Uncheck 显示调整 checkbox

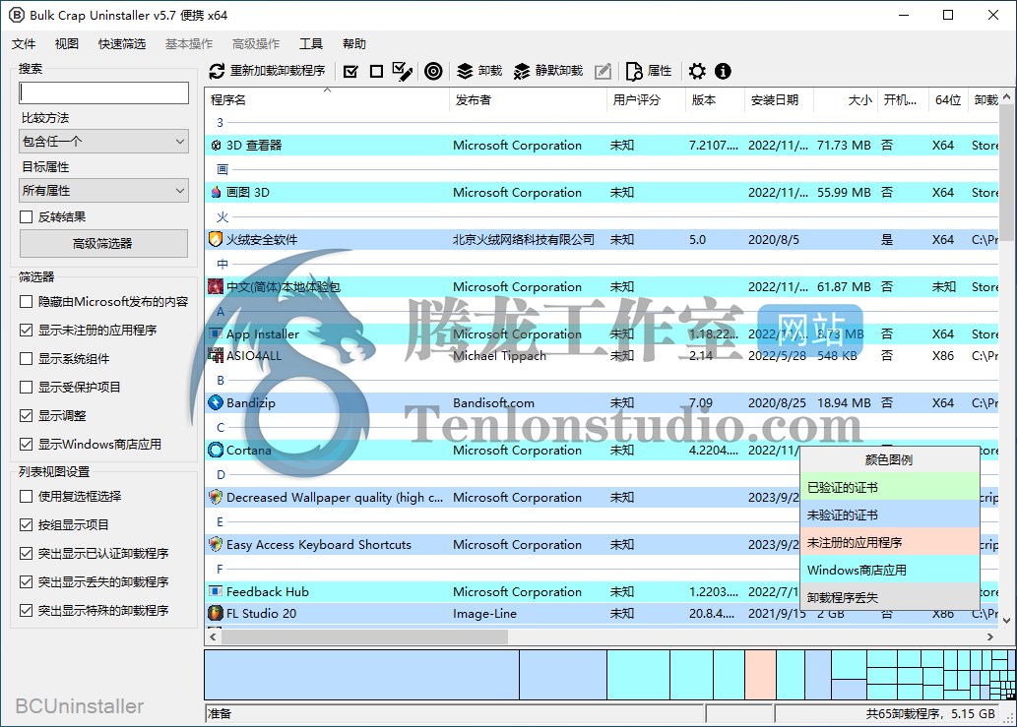(x=26, y=415)
